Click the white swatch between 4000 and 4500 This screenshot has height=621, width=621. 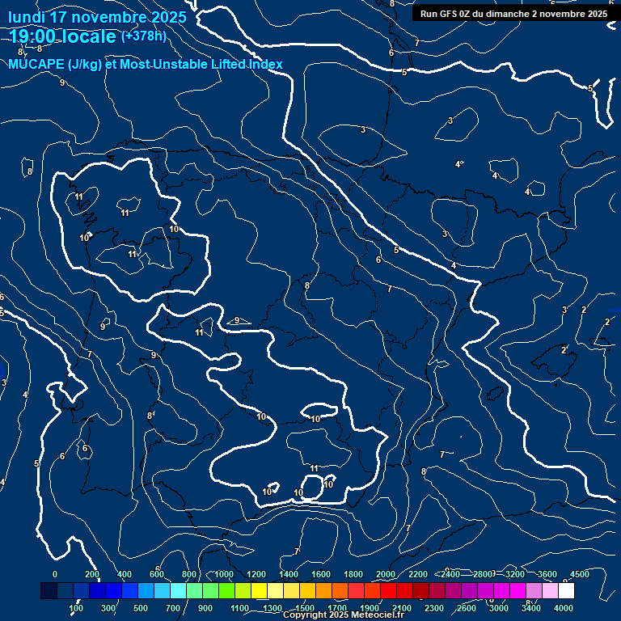click(x=566, y=590)
